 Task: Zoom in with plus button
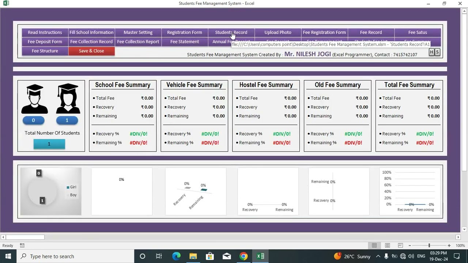pyautogui.click(x=449, y=245)
